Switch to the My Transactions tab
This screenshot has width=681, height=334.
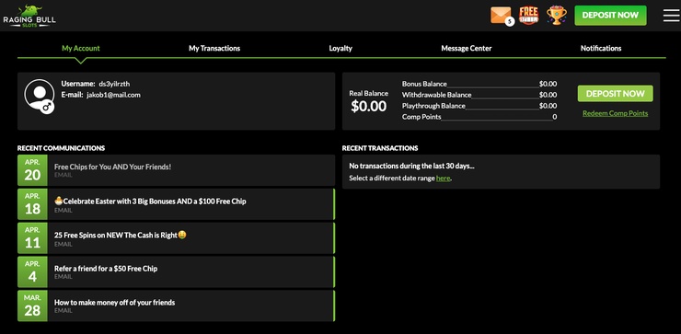click(x=214, y=48)
